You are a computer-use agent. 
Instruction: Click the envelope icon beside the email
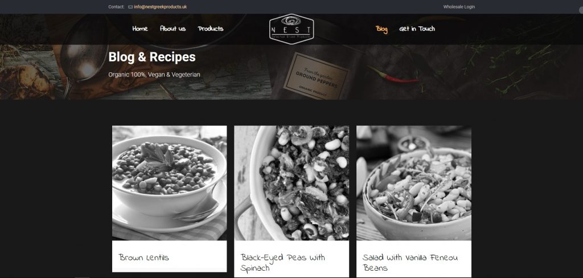130,7
